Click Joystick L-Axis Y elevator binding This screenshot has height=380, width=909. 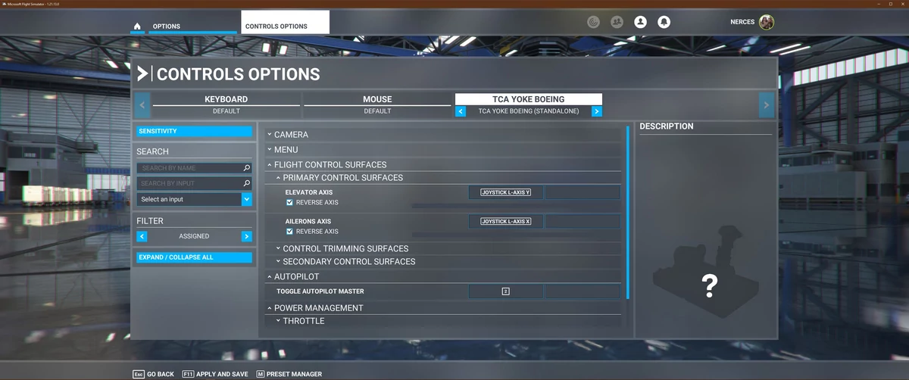point(505,192)
